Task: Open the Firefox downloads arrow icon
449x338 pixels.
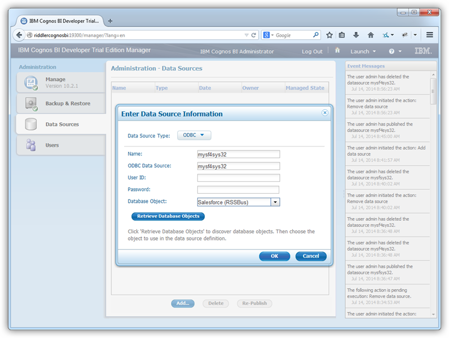Action: [x=356, y=35]
